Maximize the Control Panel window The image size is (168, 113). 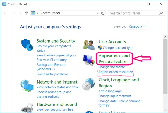click(148, 4)
